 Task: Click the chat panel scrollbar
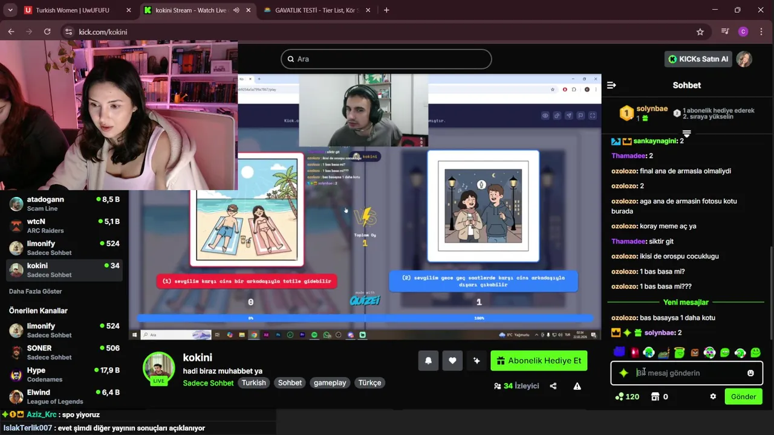[x=771, y=293]
